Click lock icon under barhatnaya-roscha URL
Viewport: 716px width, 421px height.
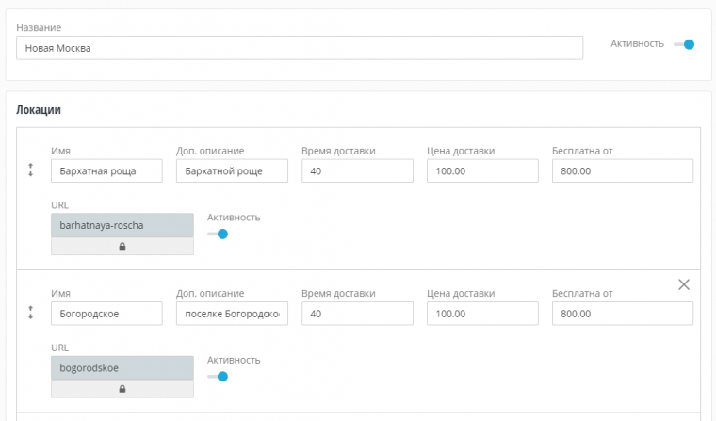[122, 246]
